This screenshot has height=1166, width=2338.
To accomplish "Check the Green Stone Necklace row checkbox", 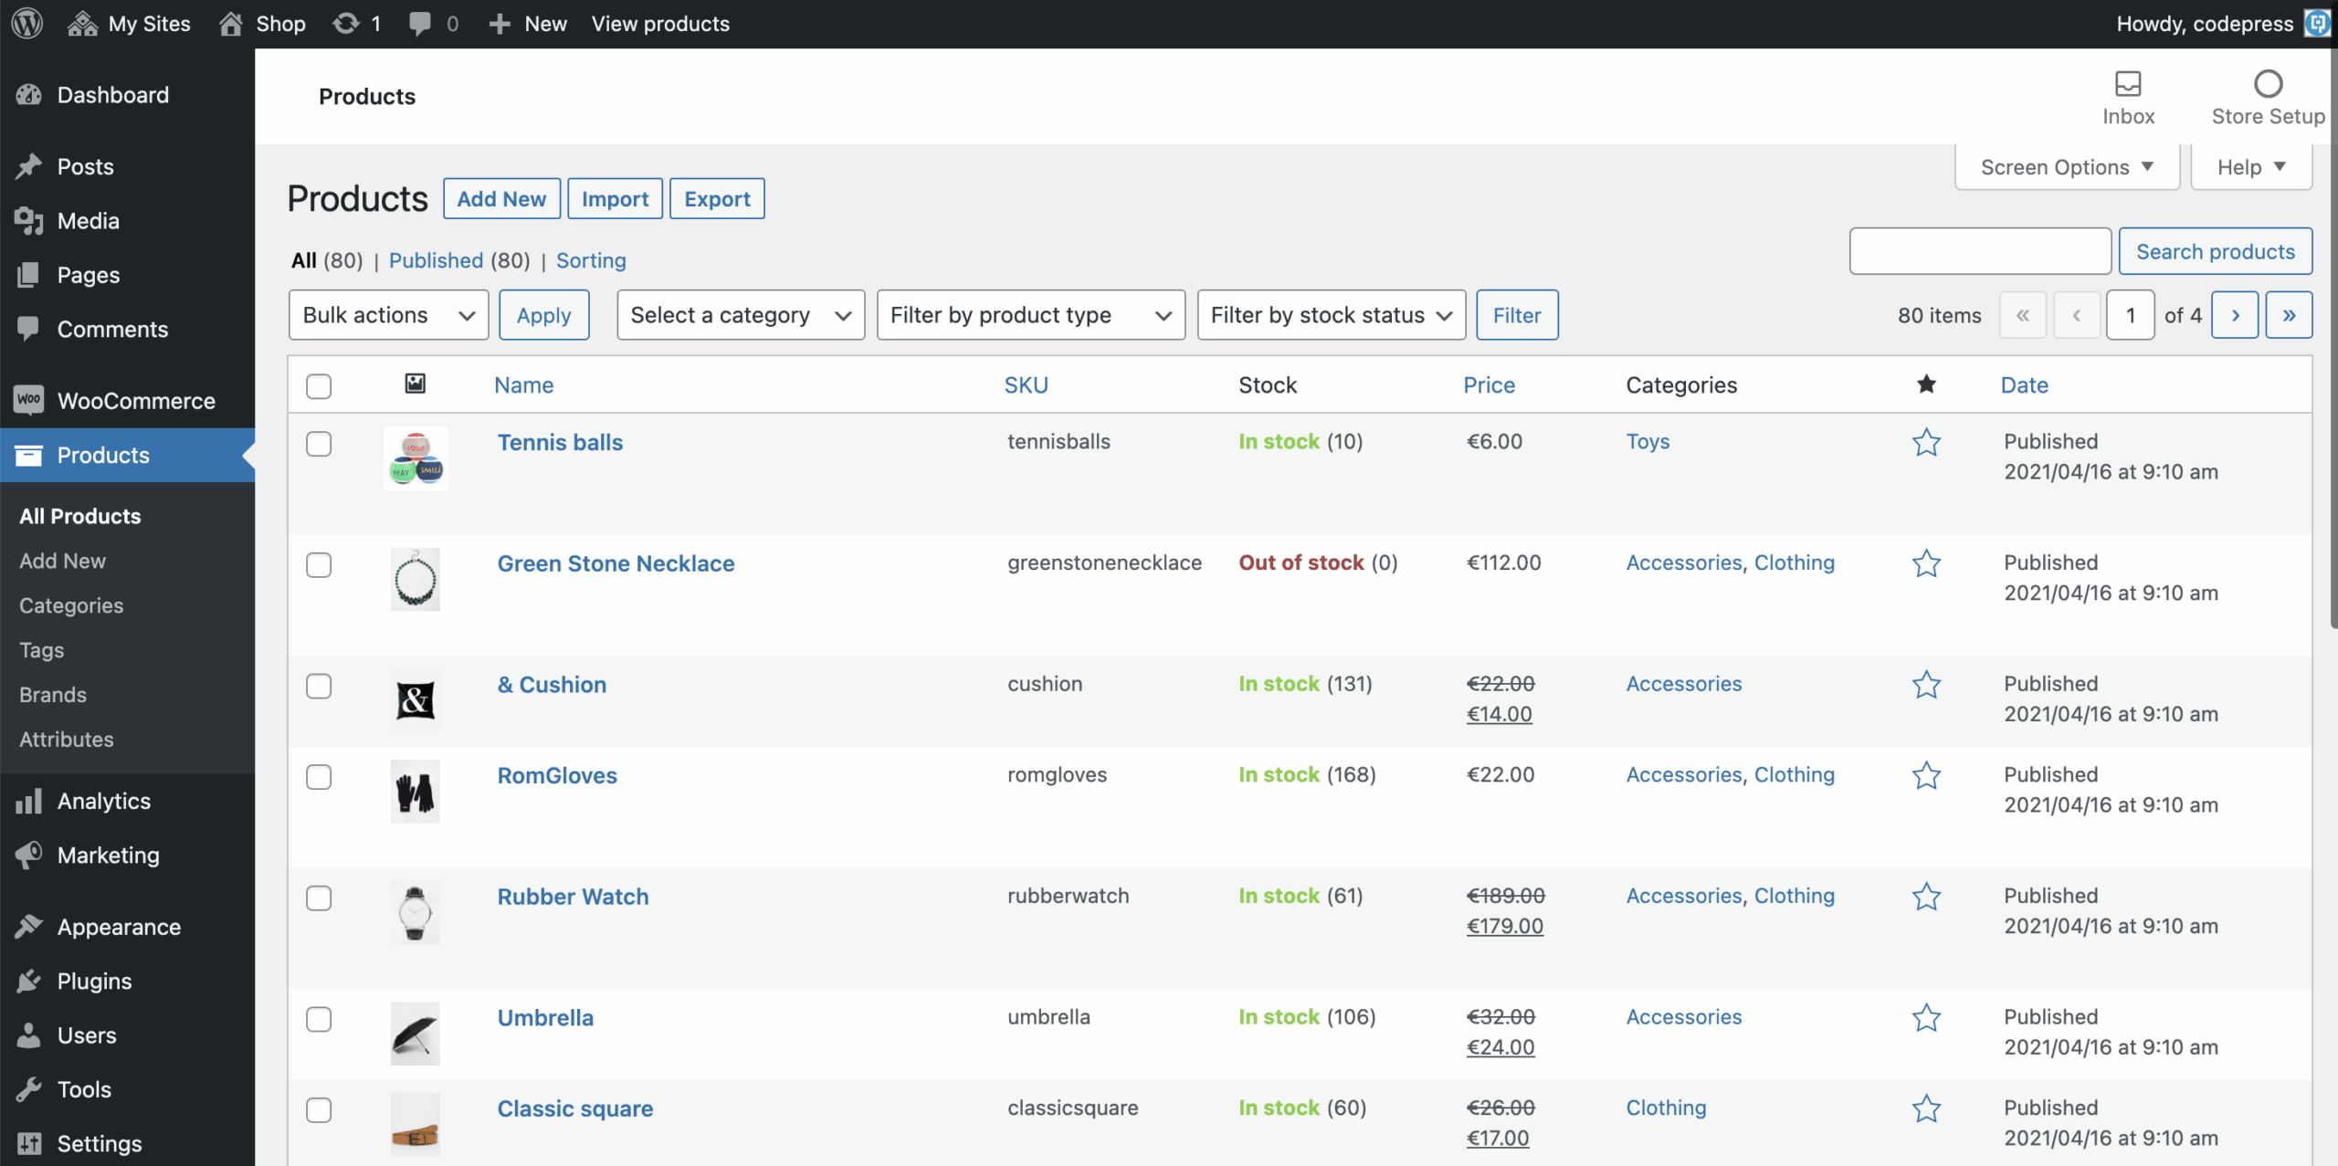I will 319,565.
